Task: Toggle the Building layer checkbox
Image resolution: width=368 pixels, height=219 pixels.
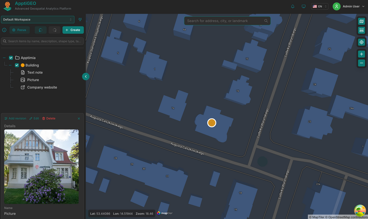Action: [x=17, y=65]
